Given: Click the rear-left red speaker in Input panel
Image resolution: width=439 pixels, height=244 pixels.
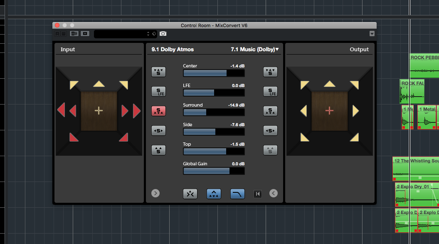Looking at the screenshot, I should click(x=74, y=137).
